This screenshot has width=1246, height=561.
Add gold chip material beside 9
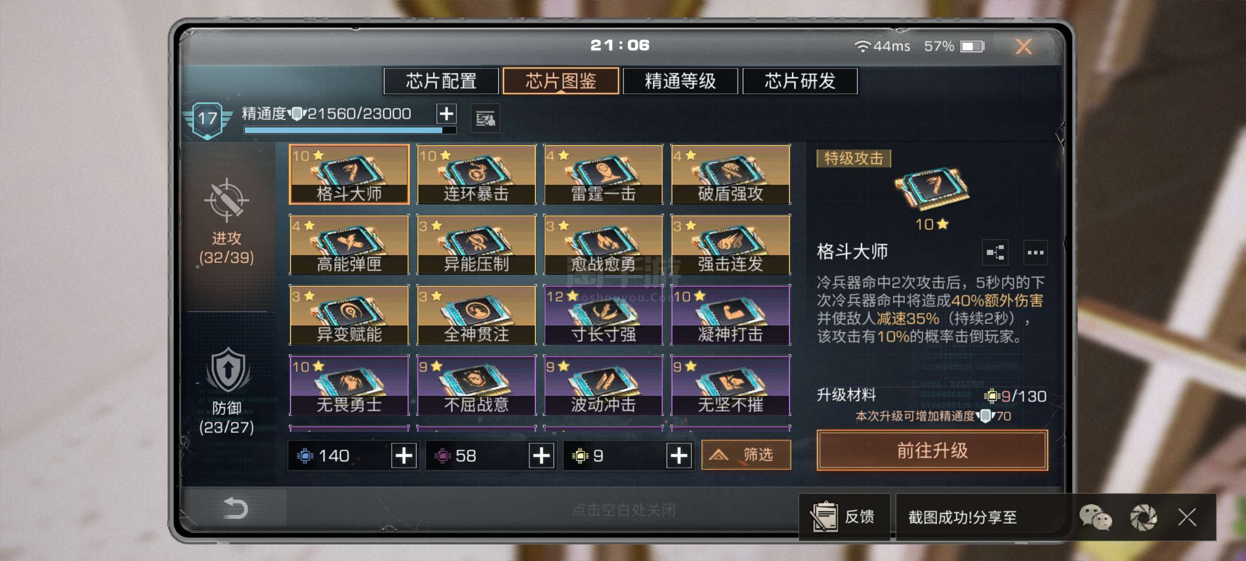click(679, 455)
